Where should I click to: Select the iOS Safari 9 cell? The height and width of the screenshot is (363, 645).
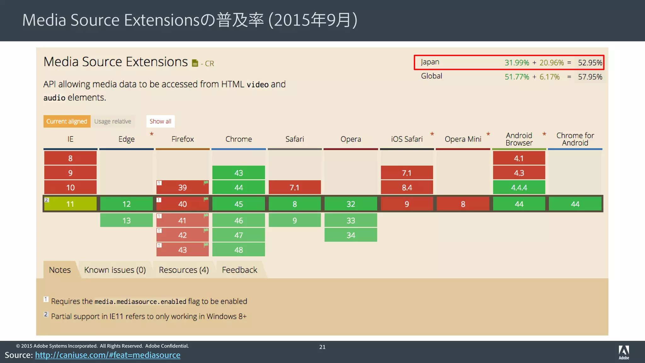[x=407, y=204]
